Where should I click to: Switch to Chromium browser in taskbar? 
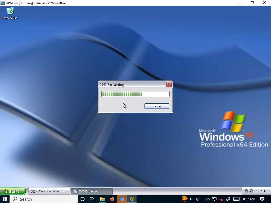(122, 199)
